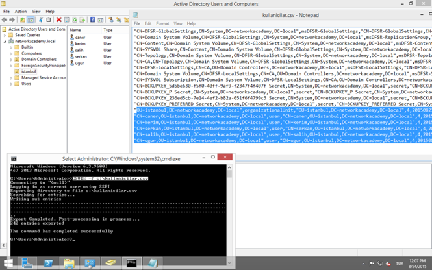Screen dimensions: 432x270
Task: Open Properties via the toolbar properties icon
Action: [67, 20]
